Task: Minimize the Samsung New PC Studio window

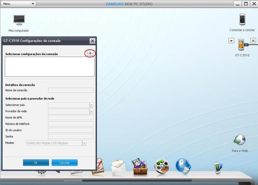Action: (x=237, y=4)
